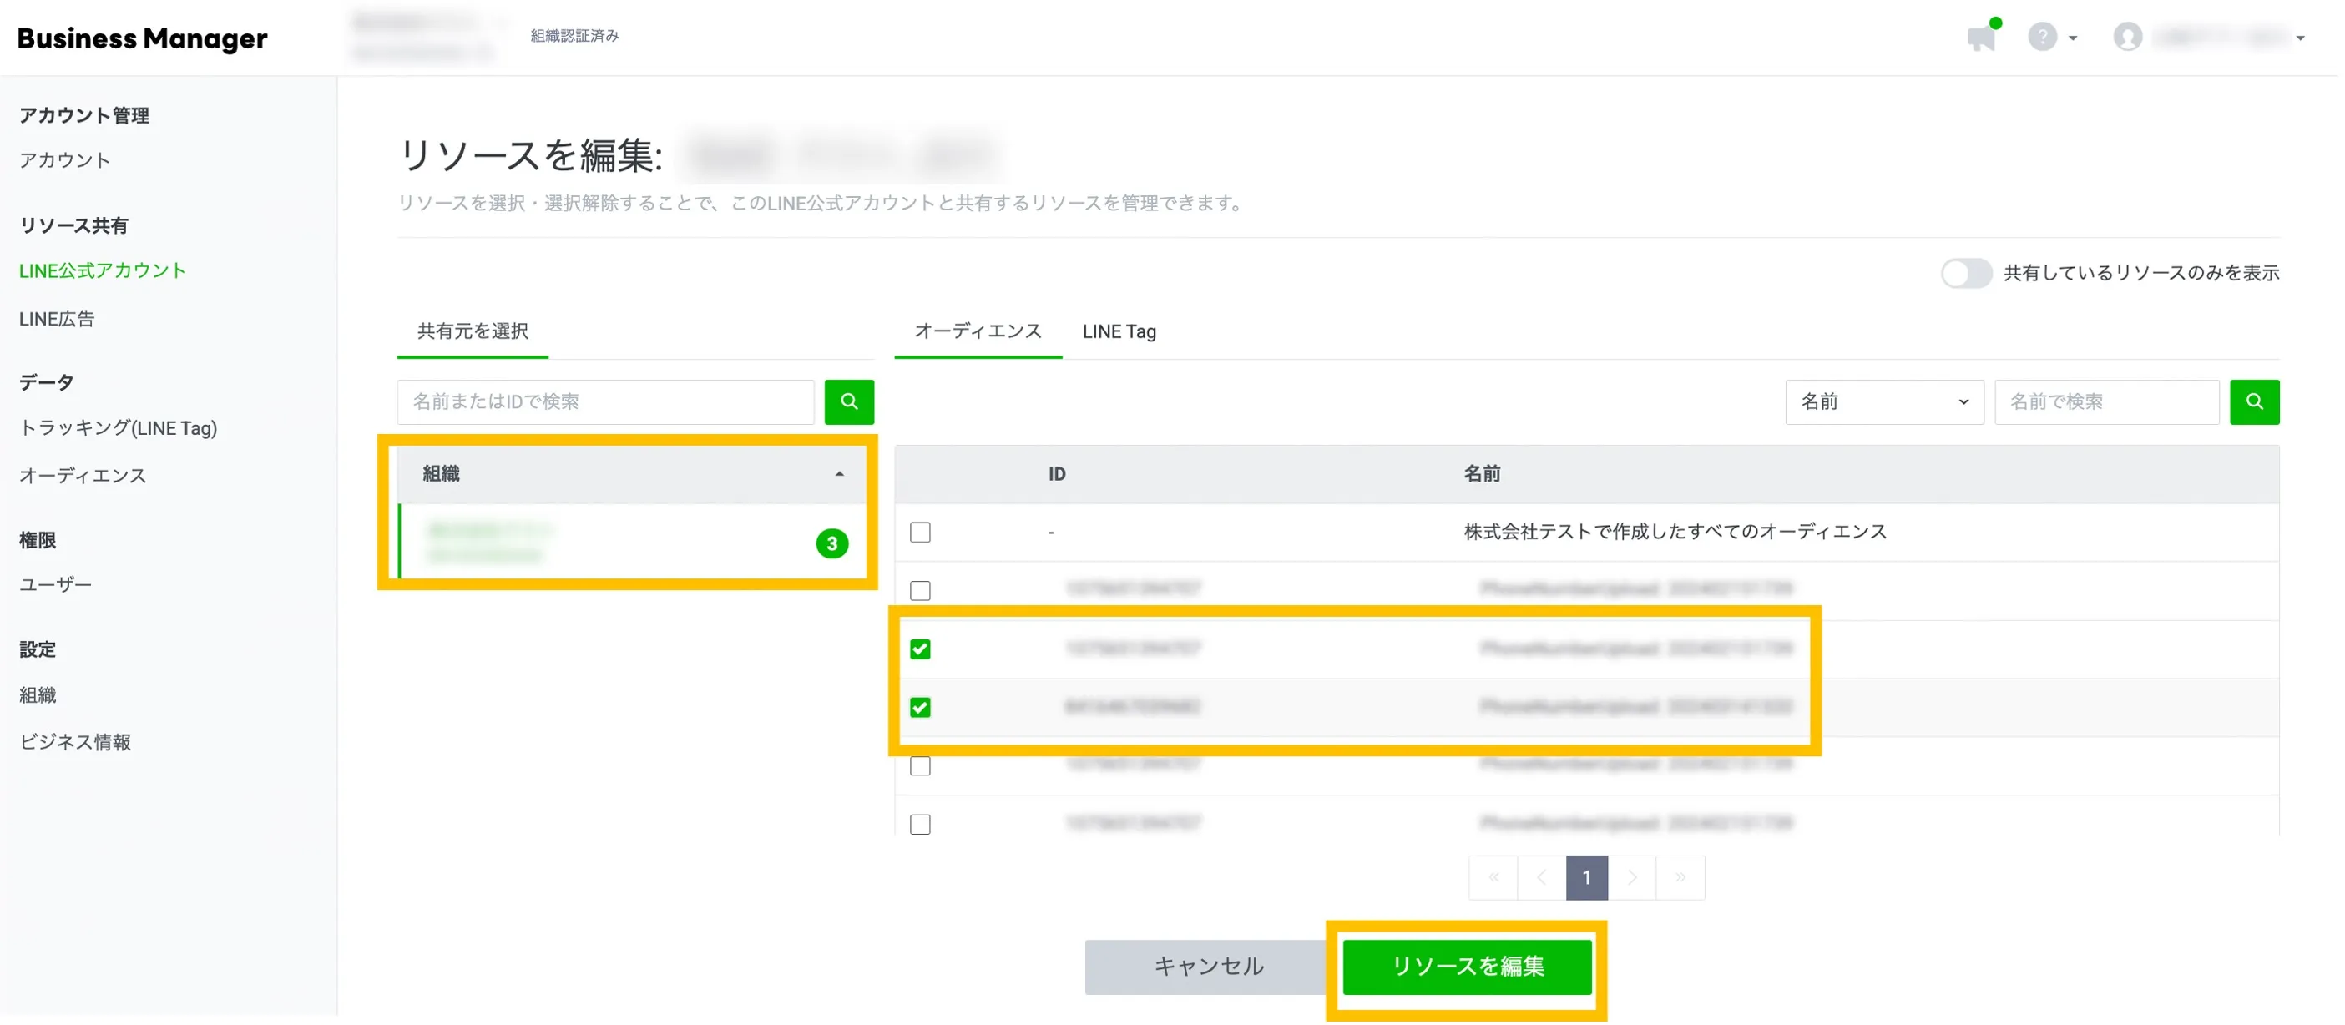Click the リソースを編集 button

coord(1466,966)
